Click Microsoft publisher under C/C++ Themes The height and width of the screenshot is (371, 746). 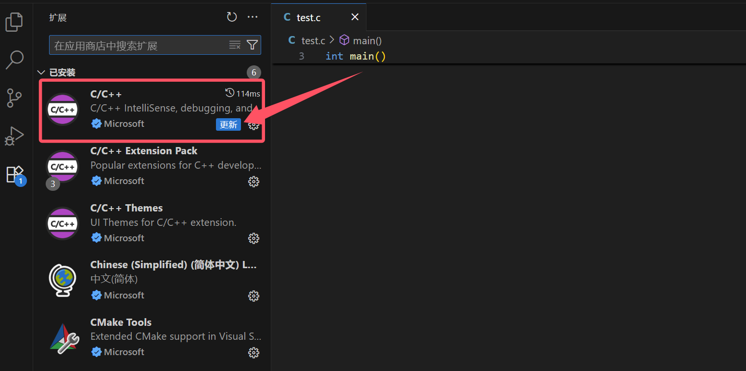click(x=124, y=238)
